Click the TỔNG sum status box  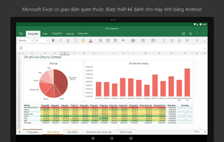[x=200, y=132]
